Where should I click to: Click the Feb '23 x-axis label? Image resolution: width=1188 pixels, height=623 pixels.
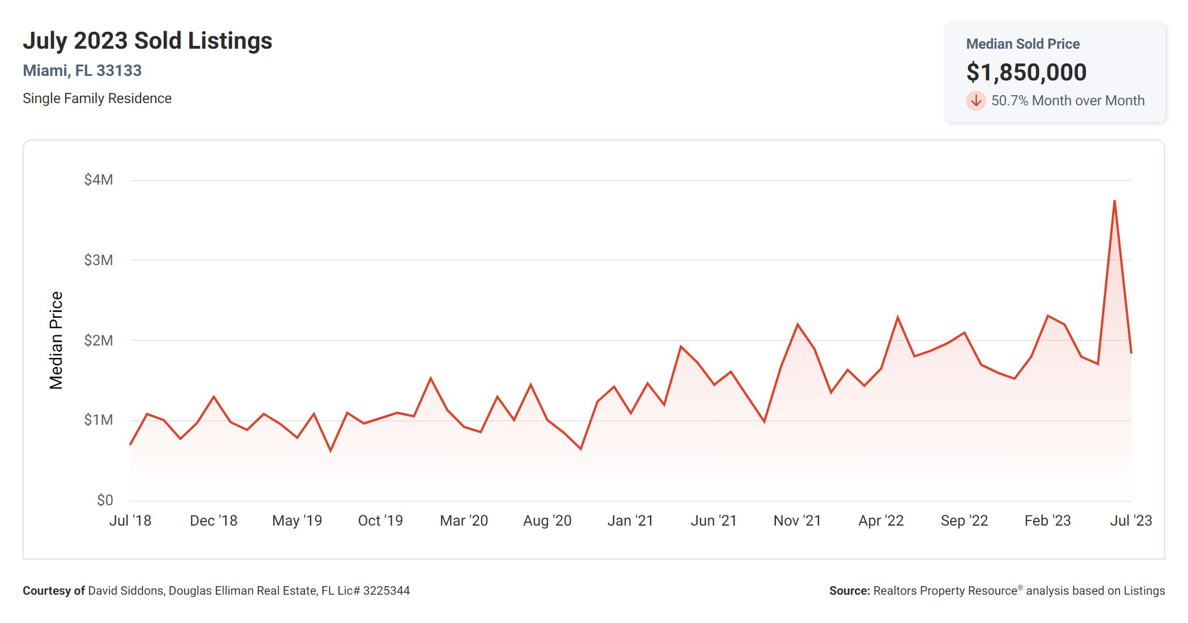(x=1047, y=520)
